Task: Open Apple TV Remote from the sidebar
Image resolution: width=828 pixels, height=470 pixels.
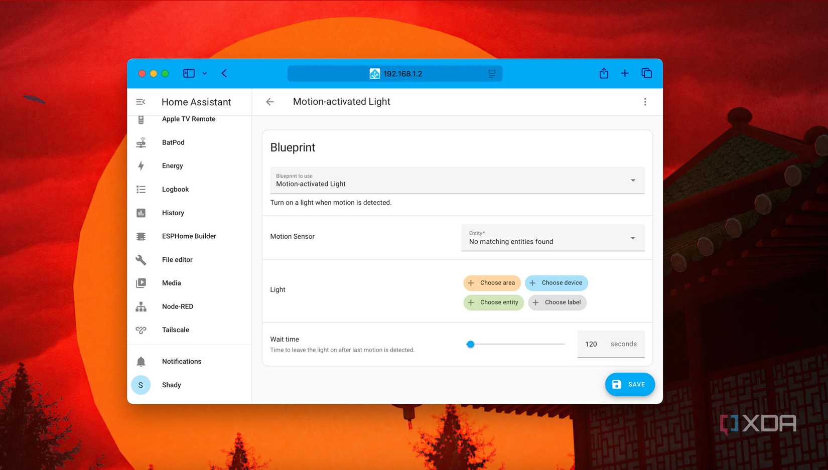Action: coord(189,119)
